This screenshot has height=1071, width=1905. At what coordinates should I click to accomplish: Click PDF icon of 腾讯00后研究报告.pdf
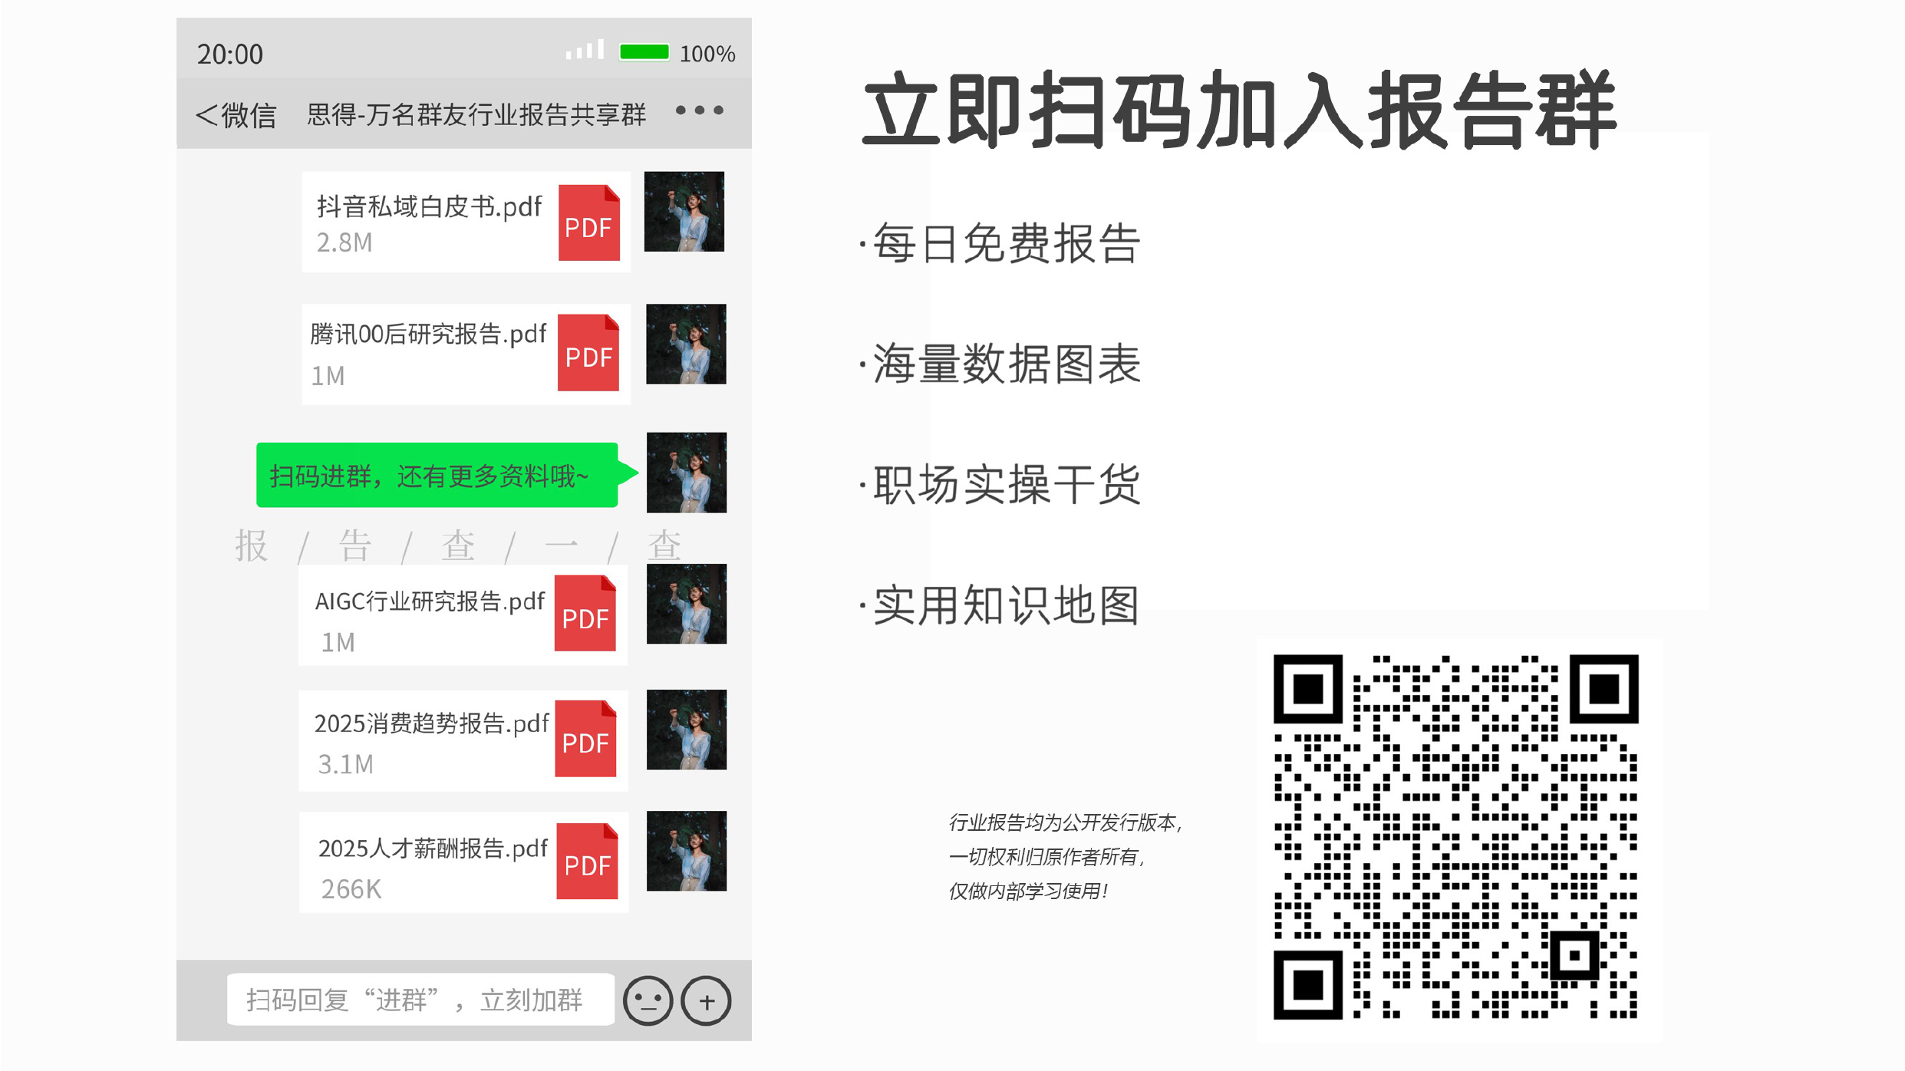pos(588,352)
